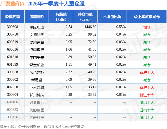Click stock code 300502
The height and width of the screenshot is (129, 167).
13,79
